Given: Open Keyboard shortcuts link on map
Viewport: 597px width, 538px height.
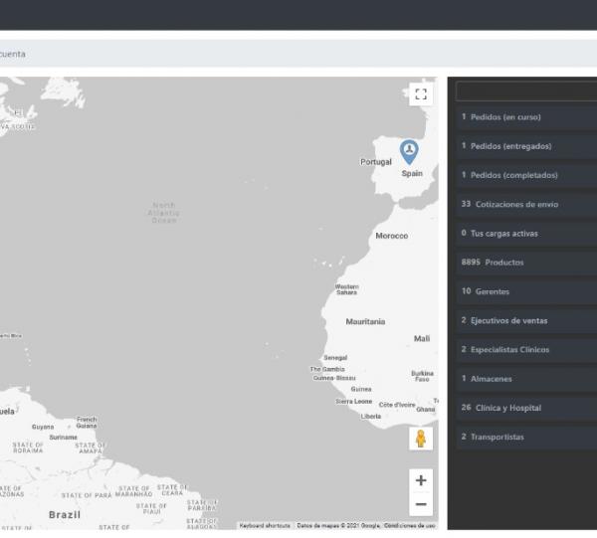Looking at the screenshot, I should [266, 525].
